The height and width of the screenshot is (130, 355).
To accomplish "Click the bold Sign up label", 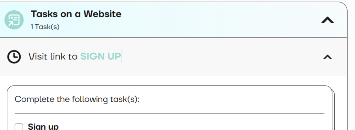I will (43, 126).
